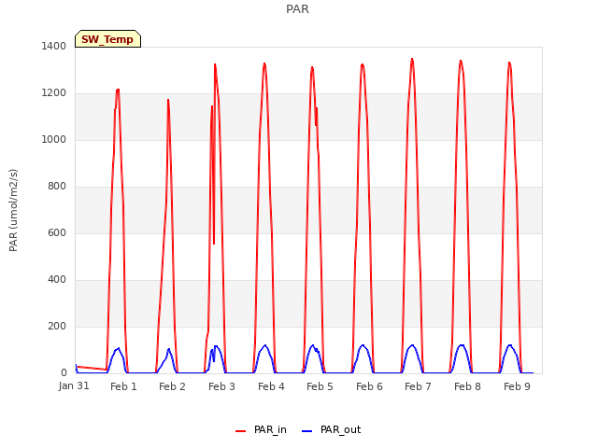Click the red PAR_in peak above Feb 2
Viewport: 598px width, 448px height.
point(168,100)
